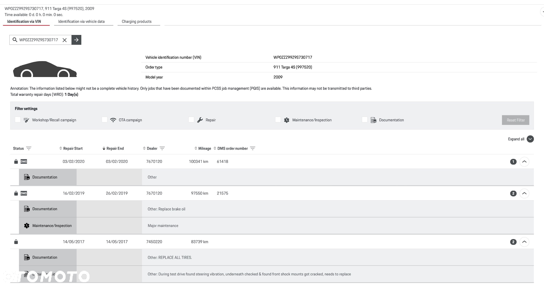Select mileage 100341 km value
Viewport: 544px width, 285px height.
pyautogui.click(x=198, y=161)
